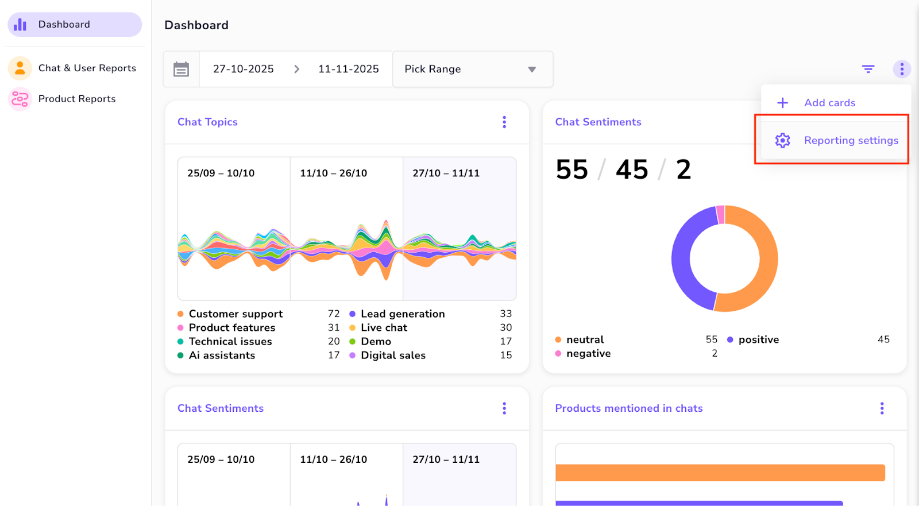Open Chat Topics card options menu
This screenshot has height=506, width=919.
coord(504,122)
